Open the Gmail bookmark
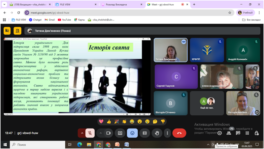Screen dimensions: 264x149 [x=50, y=20]
